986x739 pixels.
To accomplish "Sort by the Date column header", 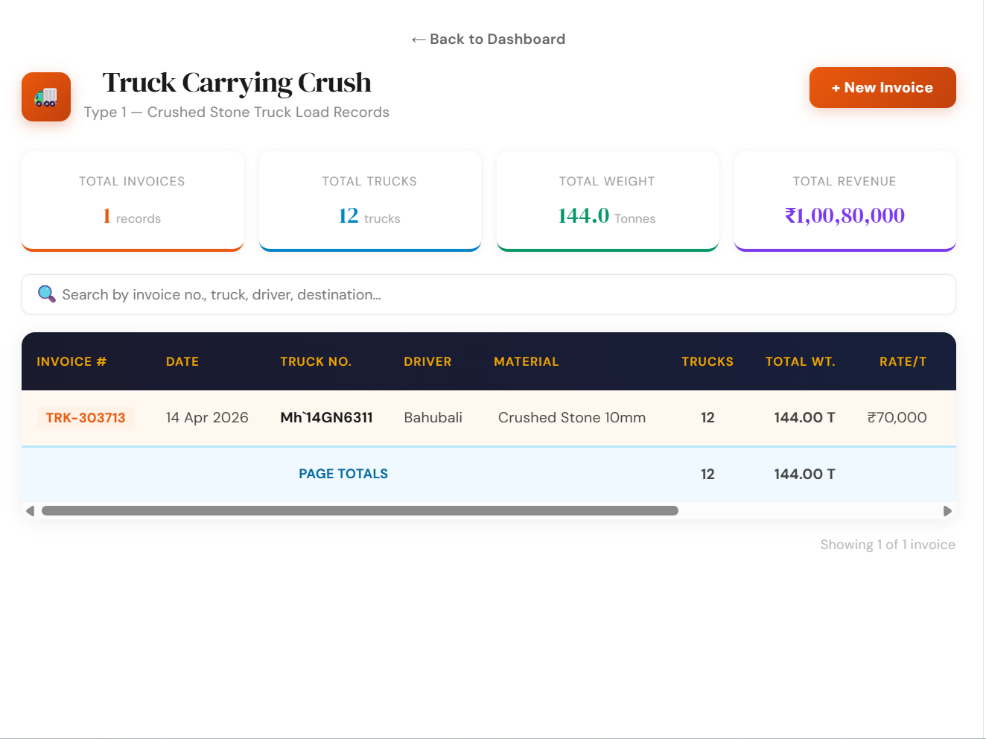I will (182, 362).
